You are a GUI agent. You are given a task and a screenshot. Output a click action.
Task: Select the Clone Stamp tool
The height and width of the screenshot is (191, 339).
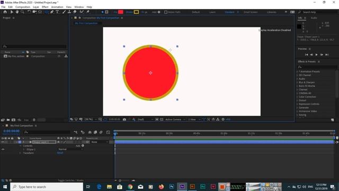pos(69,12)
